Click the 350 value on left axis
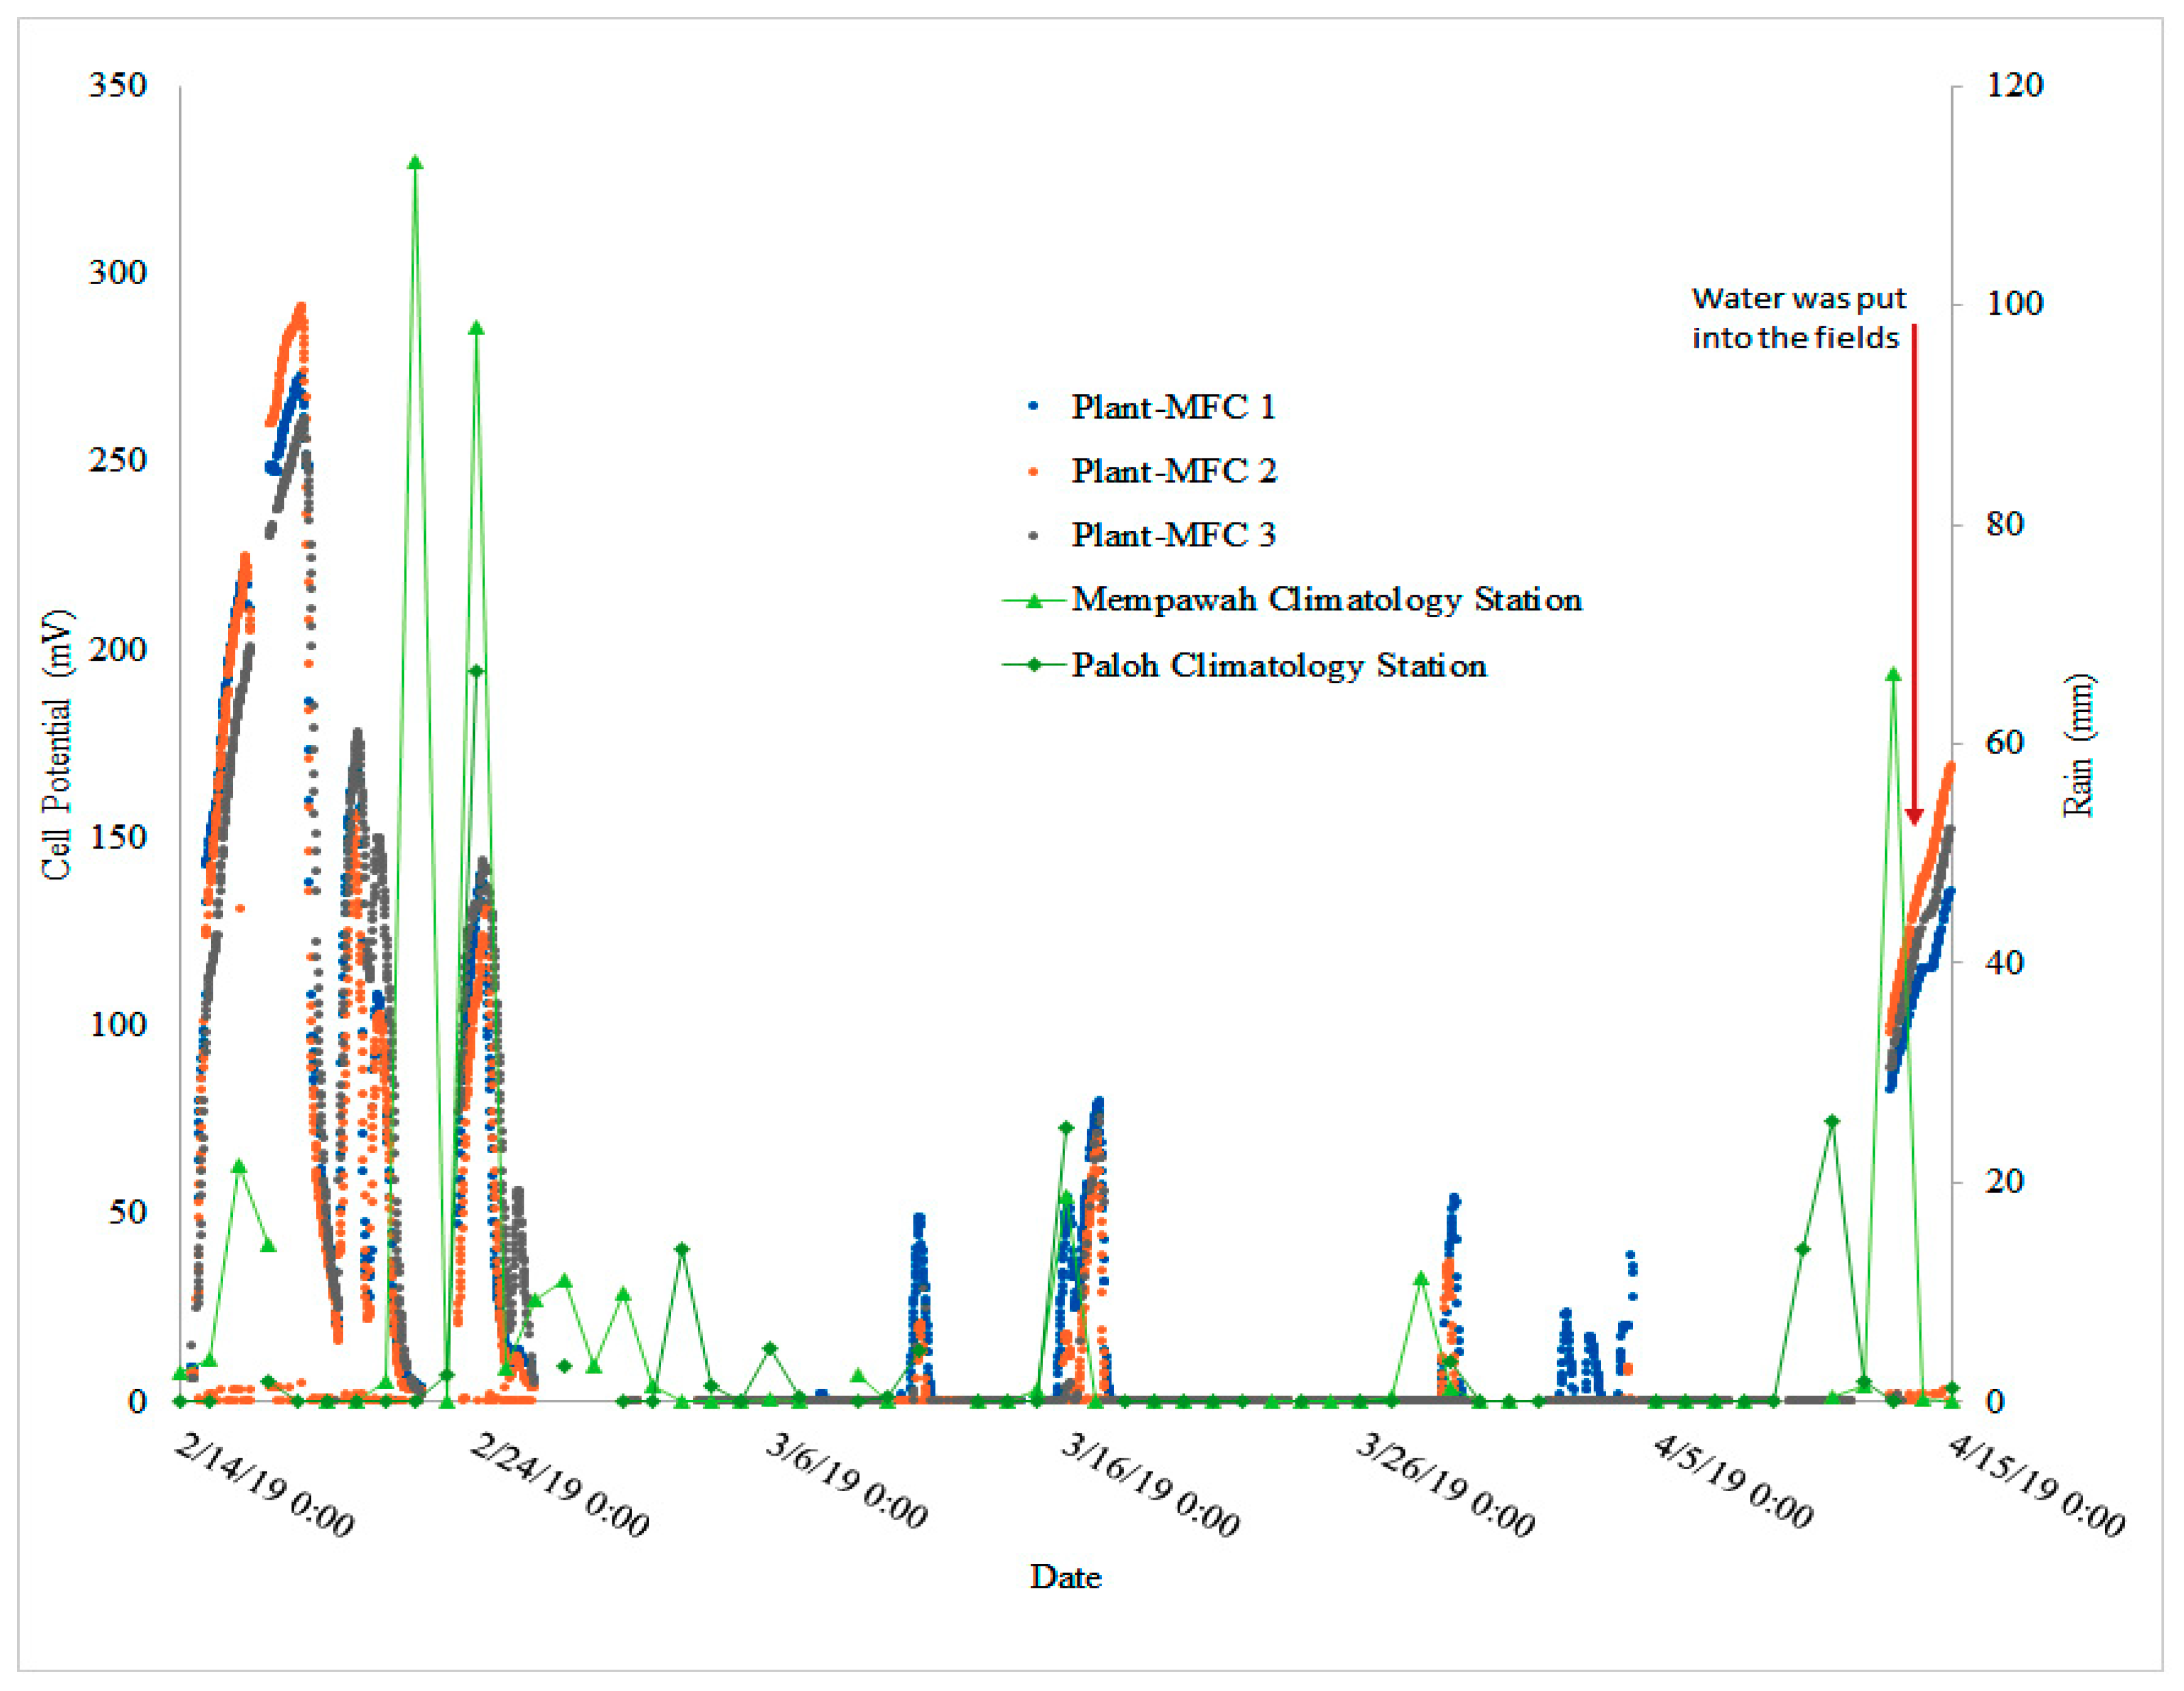Viewport: 2184px width, 1691px height. tap(117, 85)
